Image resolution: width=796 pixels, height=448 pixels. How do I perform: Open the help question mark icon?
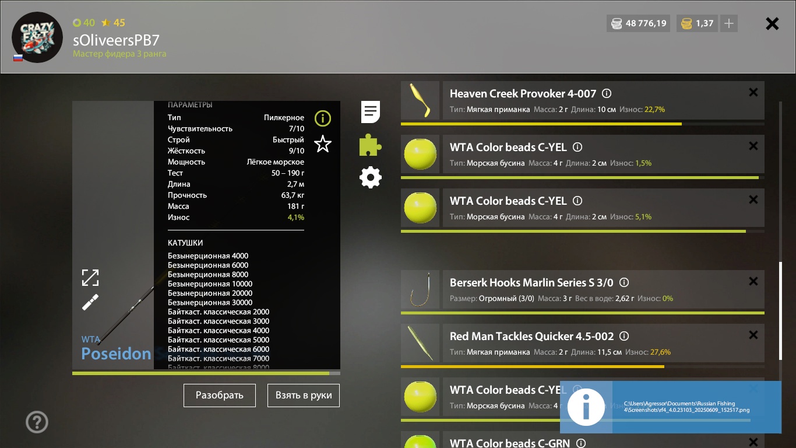pos(37,422)
